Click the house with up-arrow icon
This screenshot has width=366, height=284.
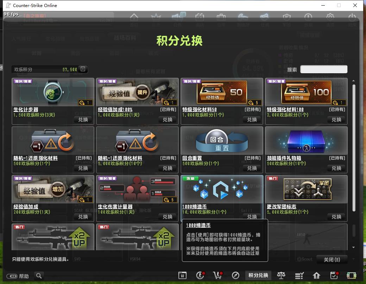pyautogui.click(x=316, y=276)
